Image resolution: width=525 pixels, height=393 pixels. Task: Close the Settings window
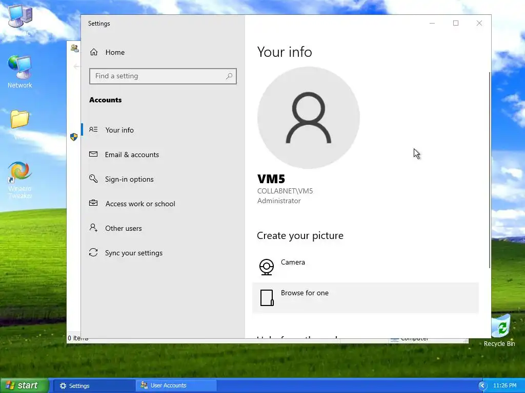pos(479,23)
